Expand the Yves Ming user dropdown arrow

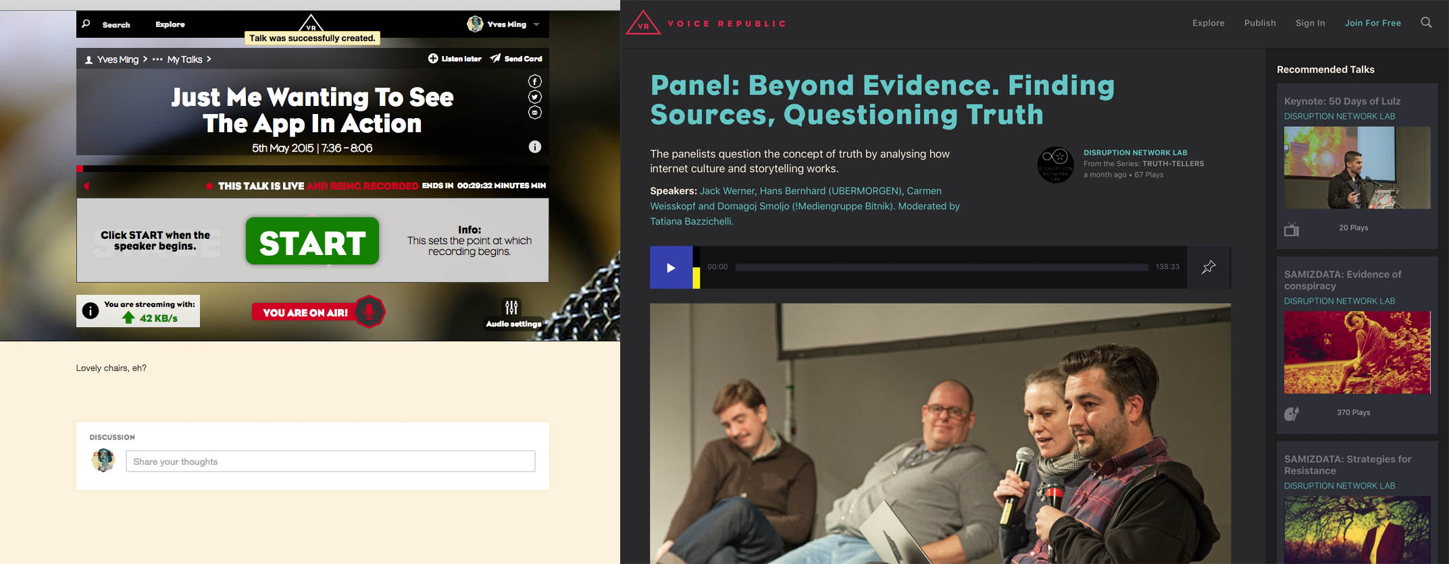pos(536,25)
